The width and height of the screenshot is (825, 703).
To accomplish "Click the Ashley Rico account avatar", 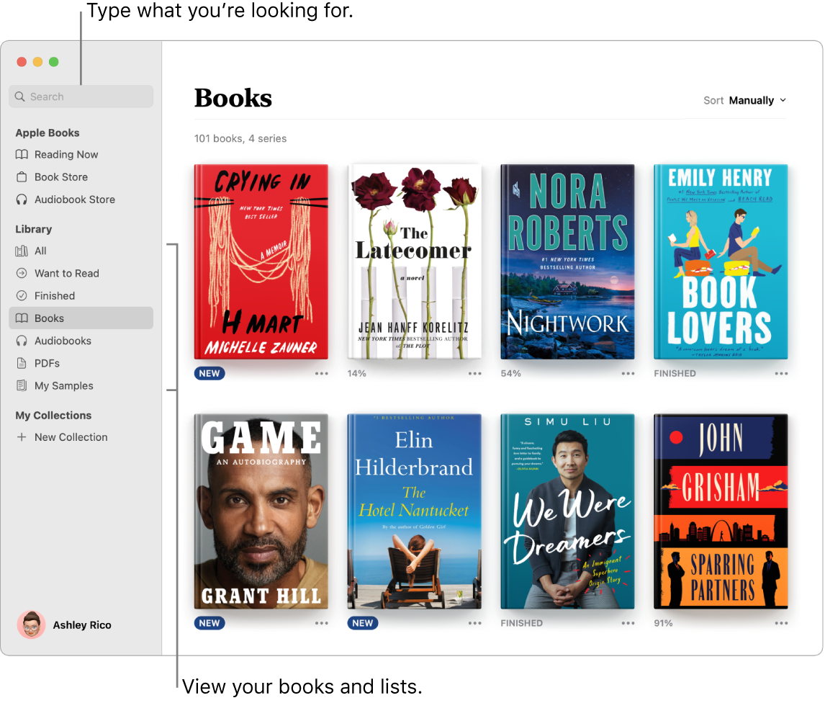I will tap(31, 624).
